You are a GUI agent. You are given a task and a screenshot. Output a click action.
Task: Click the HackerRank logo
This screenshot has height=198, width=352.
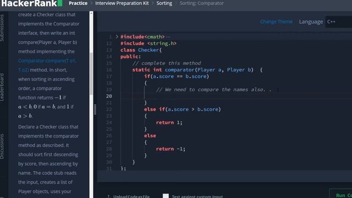tap(31, 3)
